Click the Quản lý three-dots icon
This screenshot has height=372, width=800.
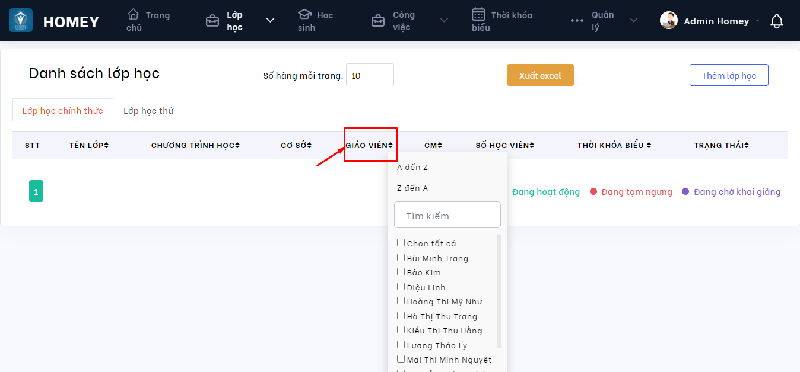click(x=577, y=21)
